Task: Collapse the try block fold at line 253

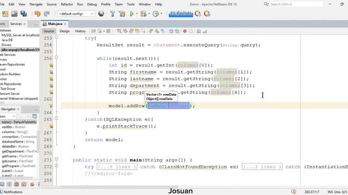Action: (x=57, y=37)
